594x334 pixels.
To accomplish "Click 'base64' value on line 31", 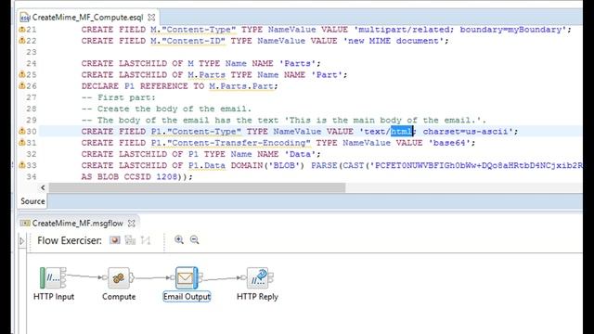I will (449, 143).
